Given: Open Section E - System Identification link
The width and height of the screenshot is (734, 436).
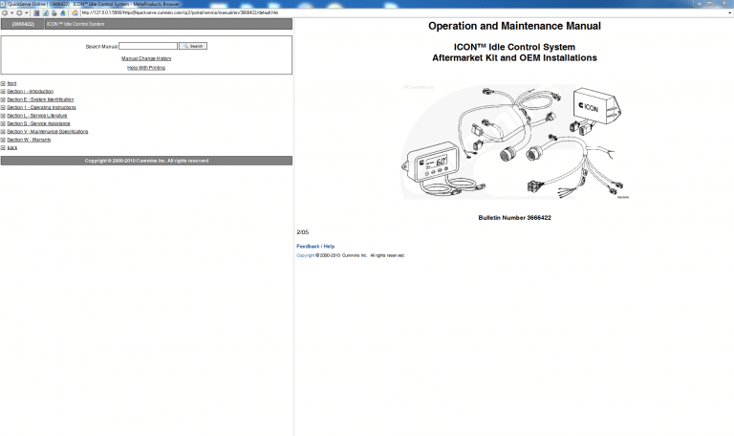Looking at the screenshot, I should (40, 99).
